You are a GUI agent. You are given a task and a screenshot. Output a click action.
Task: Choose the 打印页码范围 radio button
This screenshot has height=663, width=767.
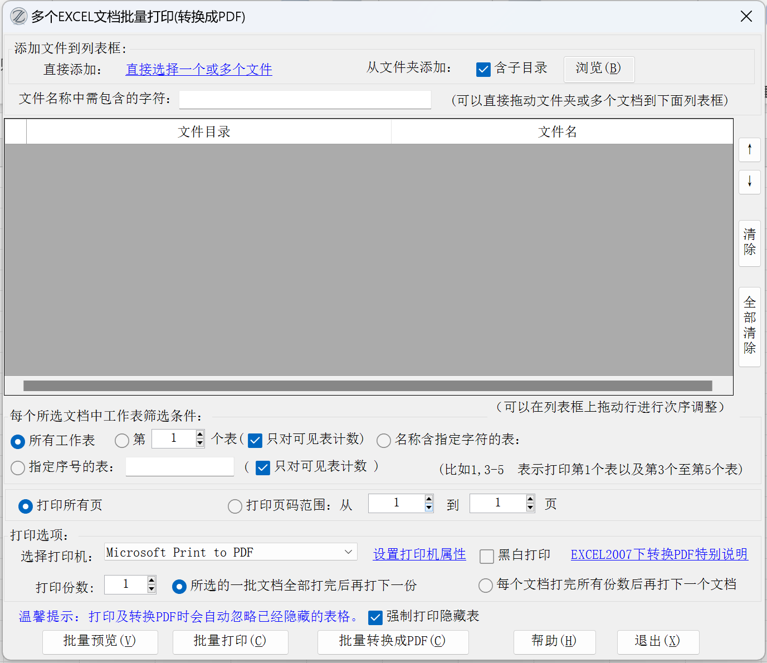[235, 506]
